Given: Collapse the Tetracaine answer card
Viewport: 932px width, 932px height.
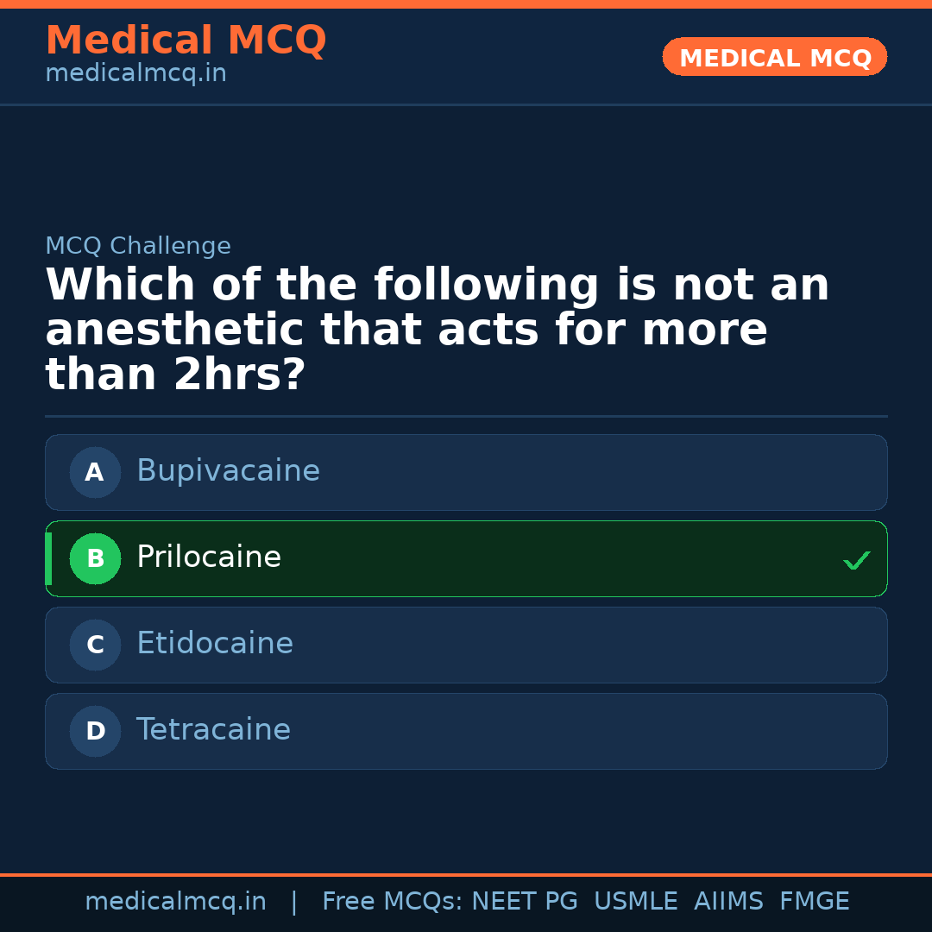Looking at the screenshot, I should (466, 731).
